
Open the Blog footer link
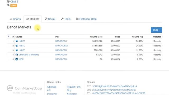(x=69, y=90)
